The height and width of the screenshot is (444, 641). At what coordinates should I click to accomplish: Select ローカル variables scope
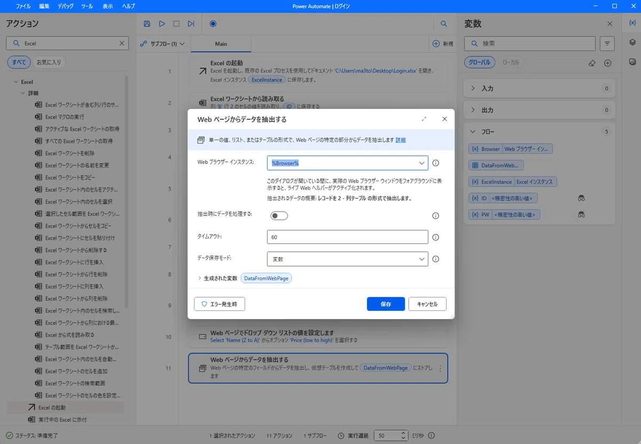[x=511, y=63]
